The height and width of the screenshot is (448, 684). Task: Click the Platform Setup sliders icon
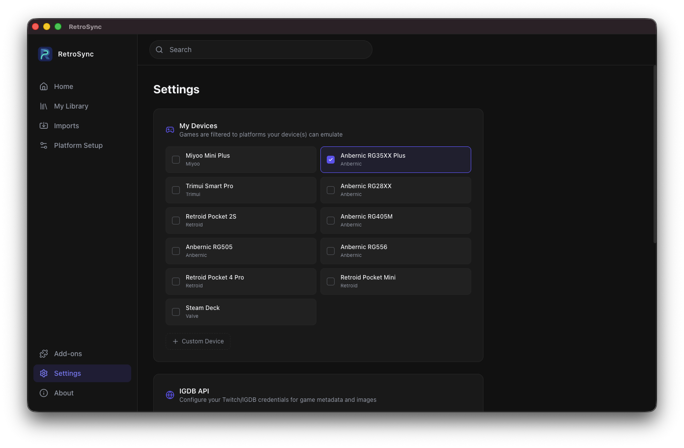(x=44, y=145)
